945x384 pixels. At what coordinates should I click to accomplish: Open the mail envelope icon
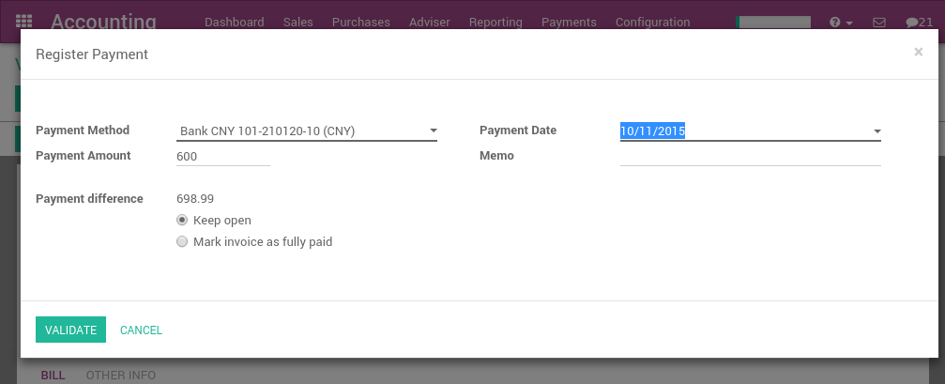(879, 22)
